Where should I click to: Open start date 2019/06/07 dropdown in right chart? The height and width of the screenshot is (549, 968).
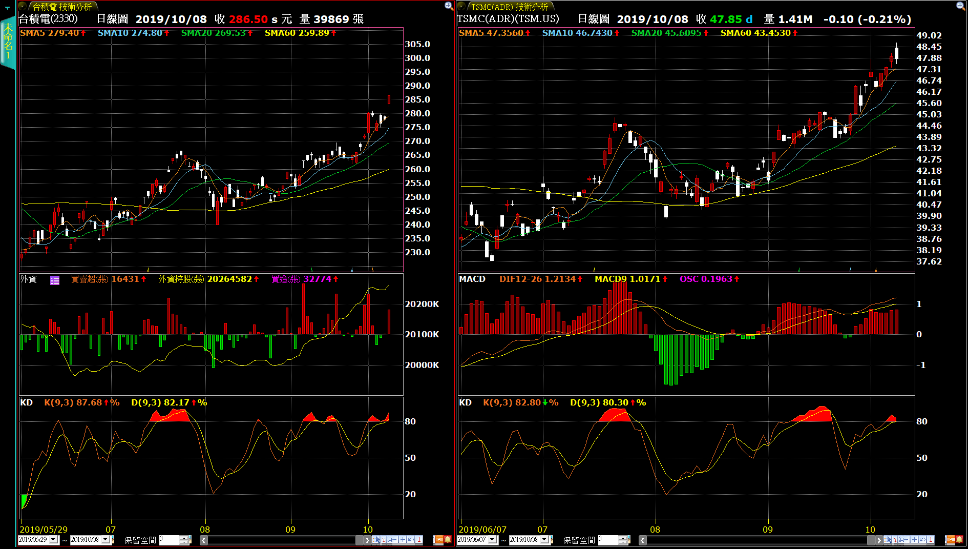493,540
